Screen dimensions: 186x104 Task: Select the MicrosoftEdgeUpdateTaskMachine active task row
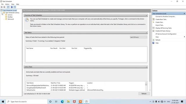click(85, 86)
